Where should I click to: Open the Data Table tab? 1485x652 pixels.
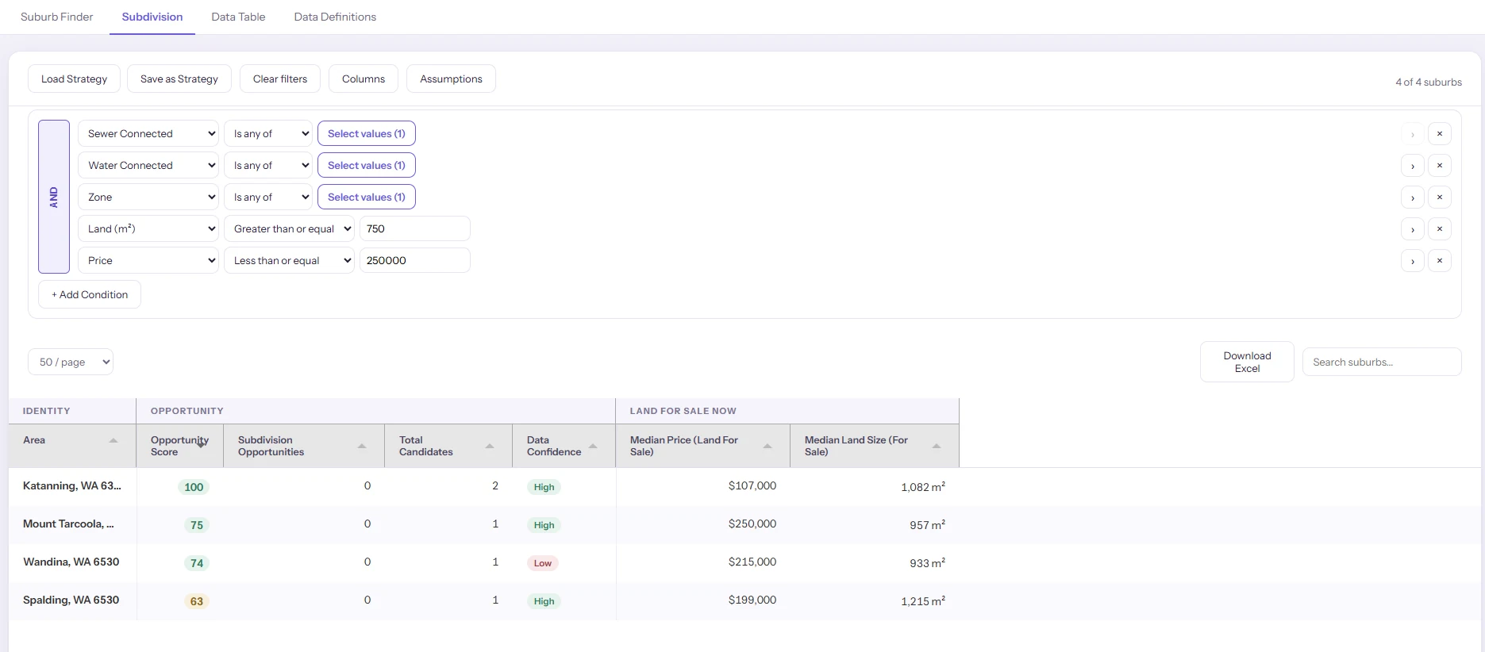pos(238,17)
